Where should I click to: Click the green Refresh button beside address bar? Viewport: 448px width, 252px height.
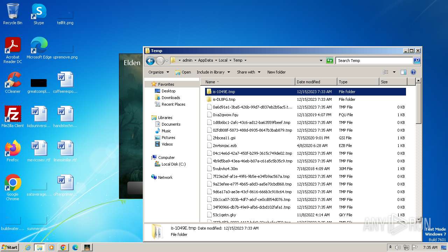[330, 61]
